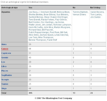
Task: Open the Taurus sign link
Action: click(x=5, y=84)
